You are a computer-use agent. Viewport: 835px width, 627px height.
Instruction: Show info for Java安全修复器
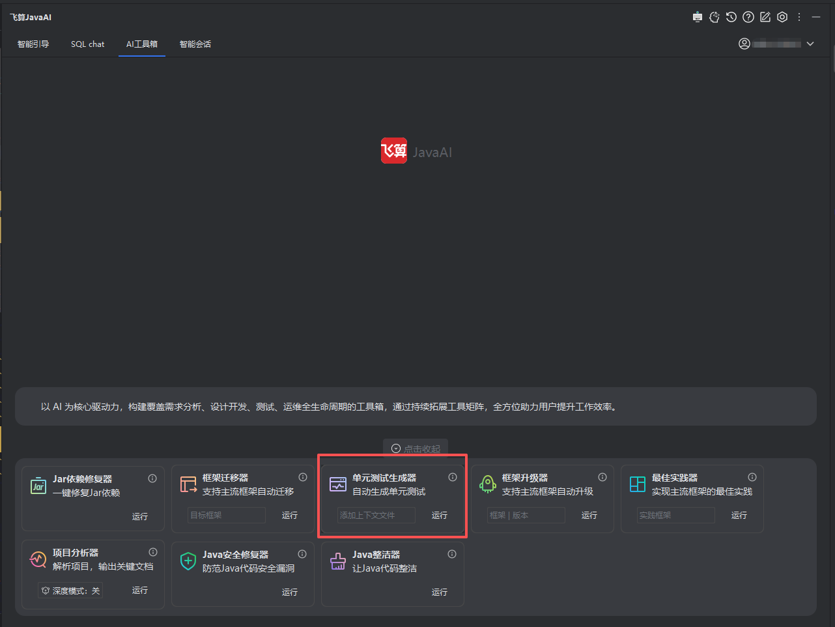(x=302, y=554)
